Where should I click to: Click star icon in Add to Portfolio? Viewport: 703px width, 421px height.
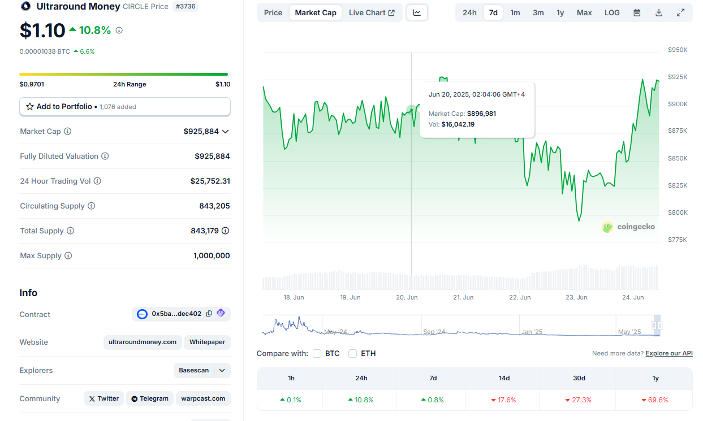(x=30, y=106)
